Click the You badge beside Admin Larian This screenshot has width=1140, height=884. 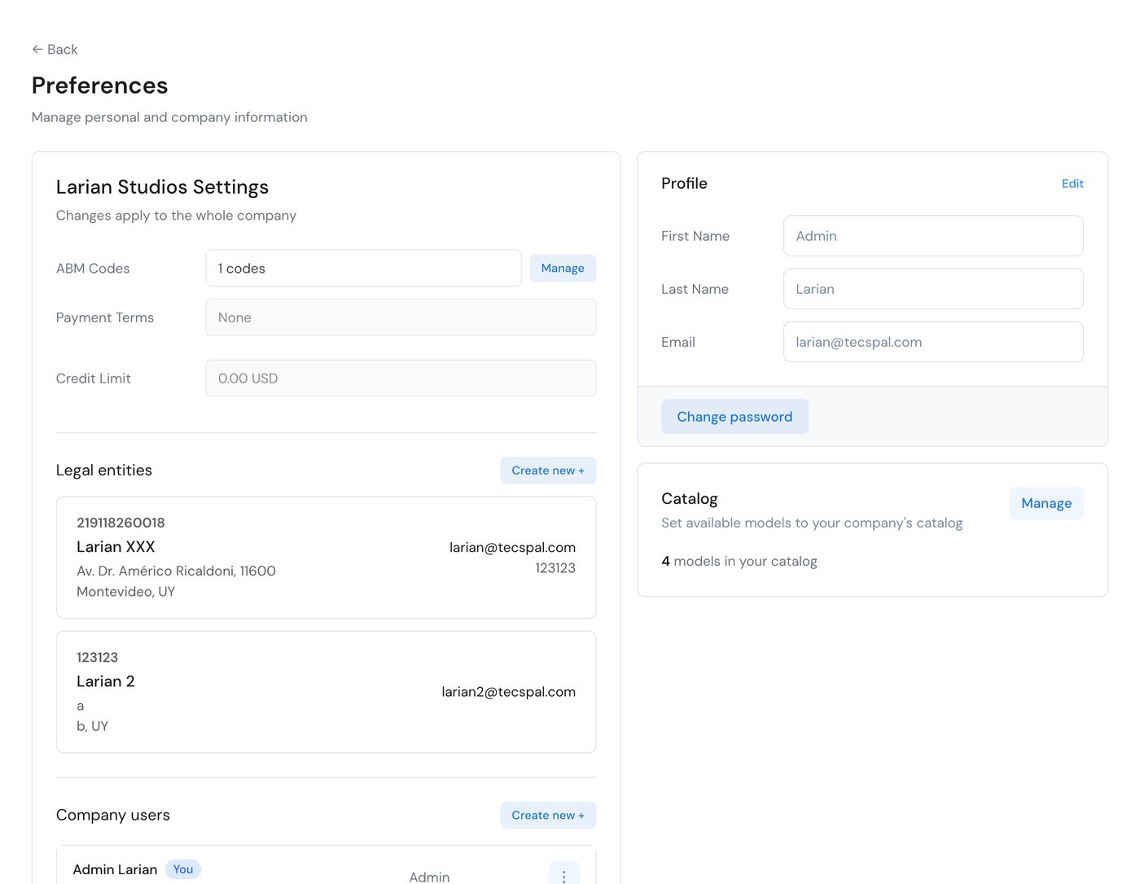click(183, 869)
